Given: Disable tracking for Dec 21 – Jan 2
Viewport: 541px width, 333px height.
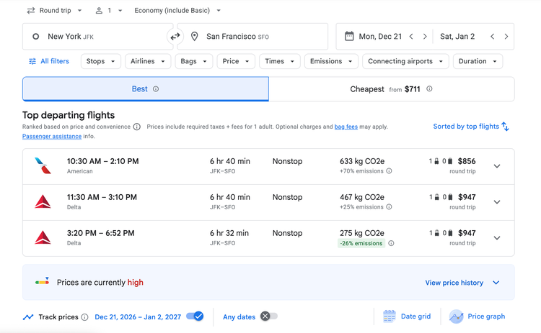Looking at the screenshot, I should (x=195, y=316).
